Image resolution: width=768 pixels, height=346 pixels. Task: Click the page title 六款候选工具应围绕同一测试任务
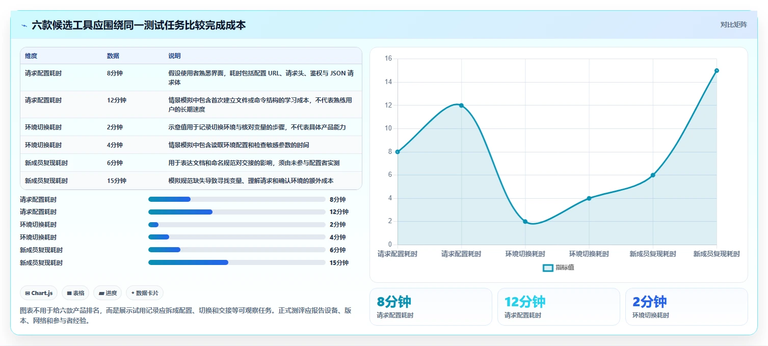(x=139, y=25)
